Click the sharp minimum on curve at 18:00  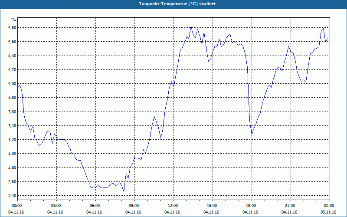[252, 134]
